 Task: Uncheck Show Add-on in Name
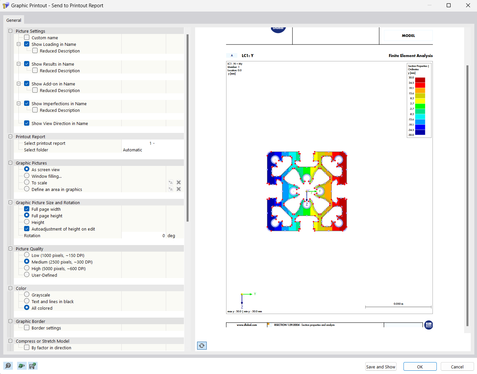pyautogui.click(x=27, y=83)
